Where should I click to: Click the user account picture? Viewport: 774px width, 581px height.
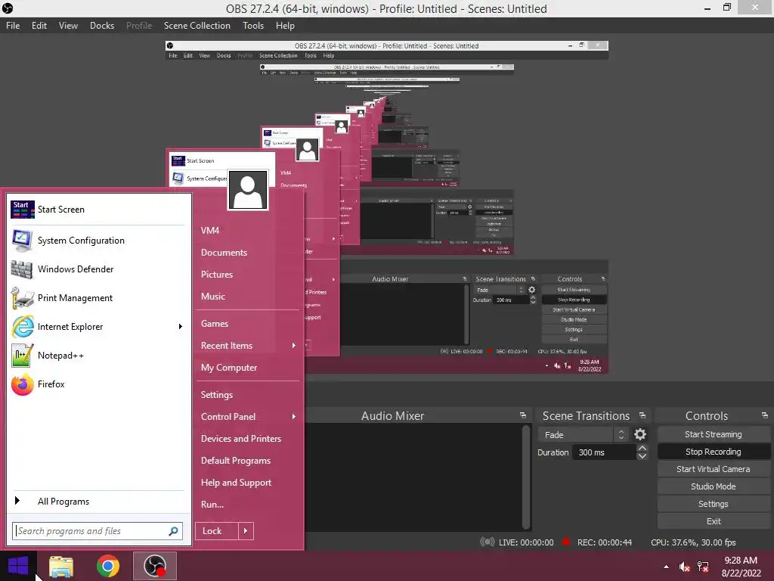[248, 190]
